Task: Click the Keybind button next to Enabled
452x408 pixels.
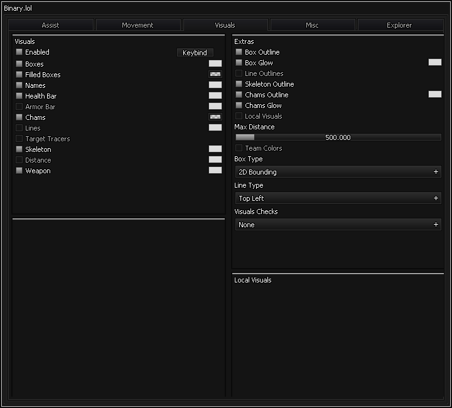Action: tap(195, 53)
